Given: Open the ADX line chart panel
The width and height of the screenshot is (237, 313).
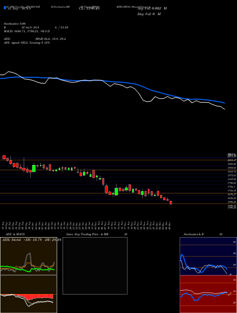Looking at the screenshot, I should pyautogui.click(x=28, y=256).
